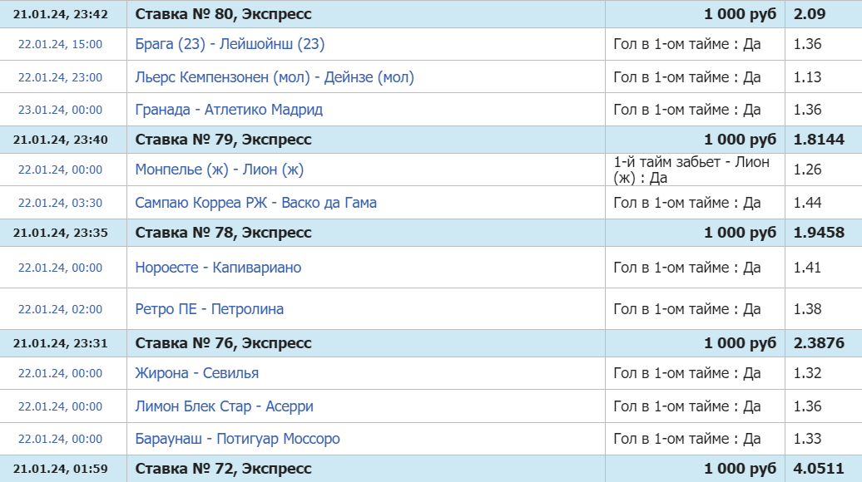The image size is (862, 482).
Task: Click the Ставка № 79 Экспресс header
Action: (224, 140)
